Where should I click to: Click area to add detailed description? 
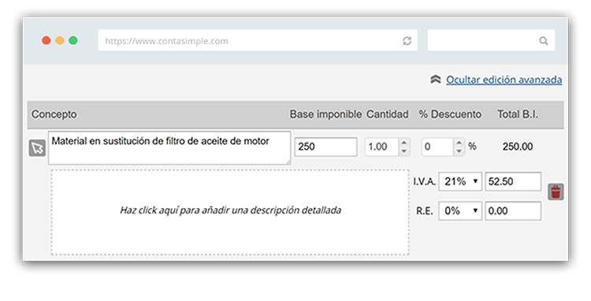click(230, 212)
